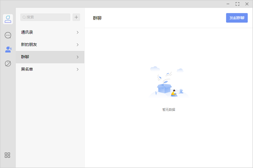Click the 群聊 panel header title

[97, 18]
